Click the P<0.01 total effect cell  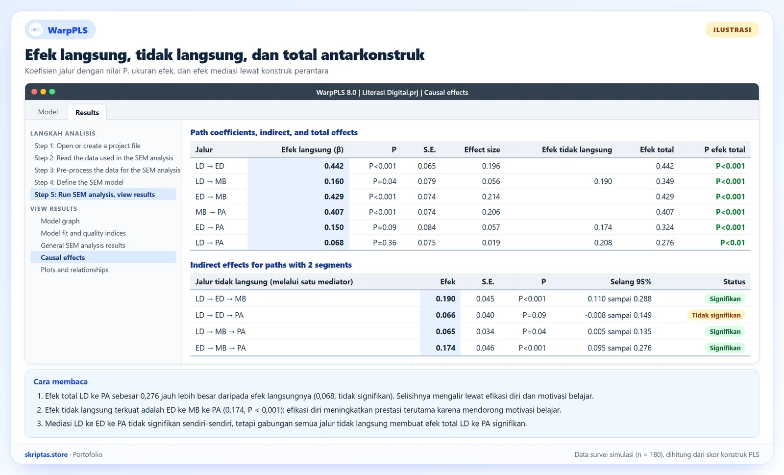point(733,243)
